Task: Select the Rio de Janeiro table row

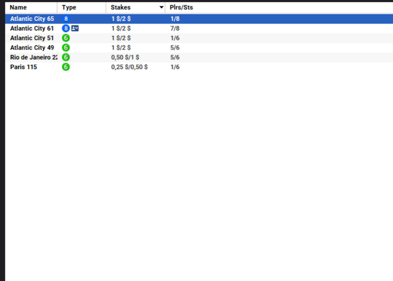Action: (199, 57)
